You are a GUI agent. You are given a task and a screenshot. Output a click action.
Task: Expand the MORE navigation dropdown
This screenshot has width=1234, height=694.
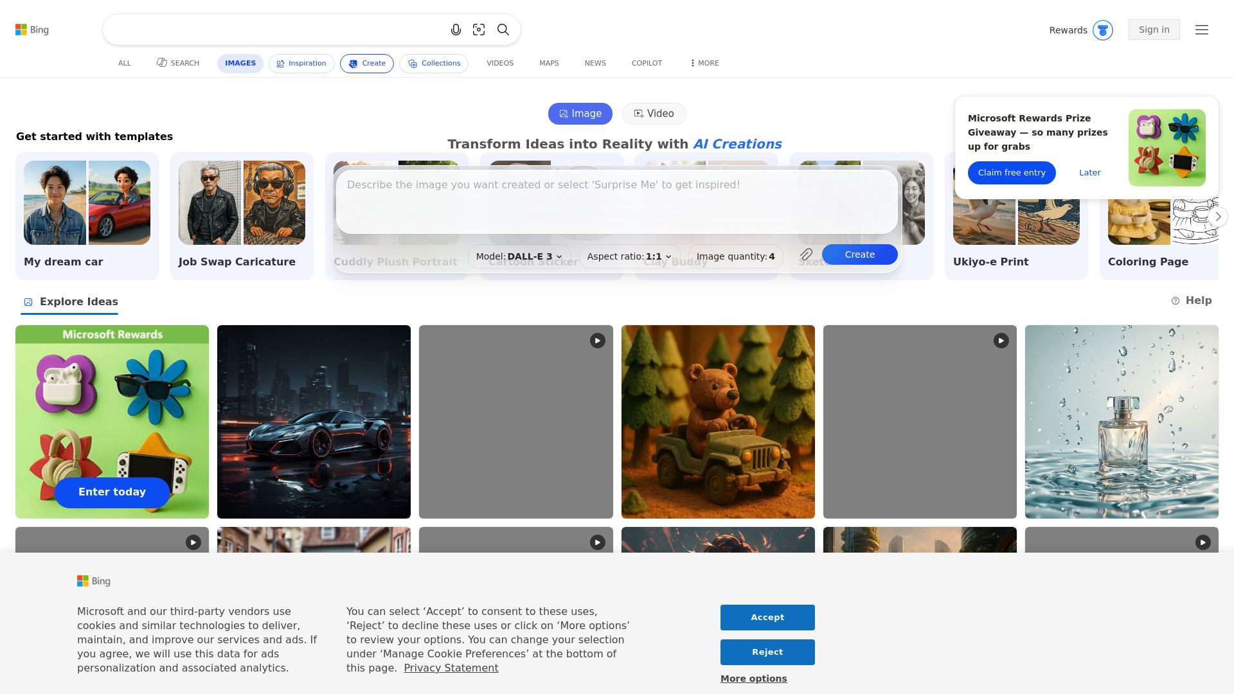[x=703, y=63]
